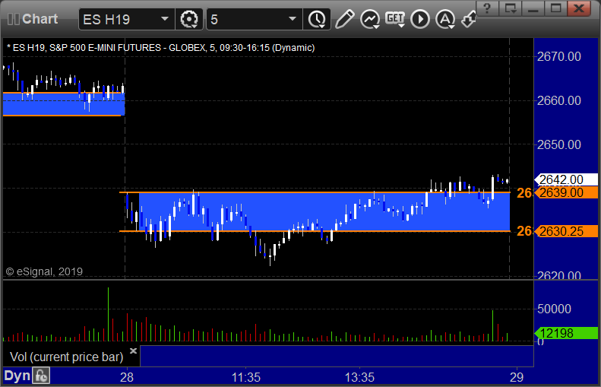The width and height of the screenshot is (601, 387).
Task: Click the 29 date axis label
Action: click(x=517, y=377)
